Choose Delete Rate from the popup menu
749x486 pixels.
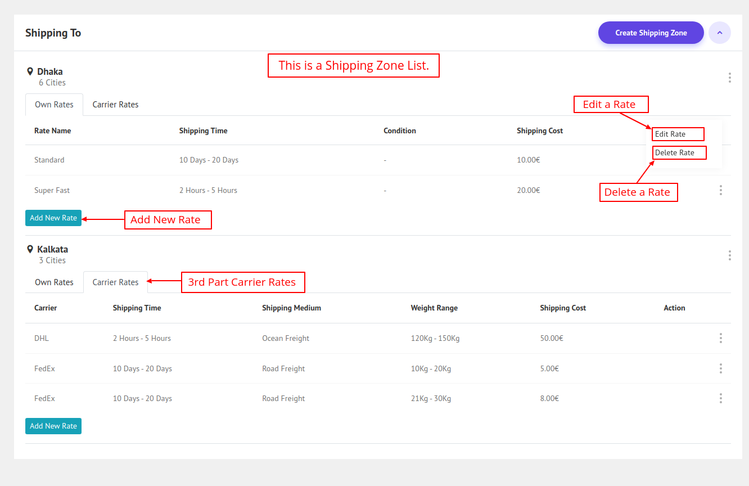pyautogui.click(x=674, y=153)
